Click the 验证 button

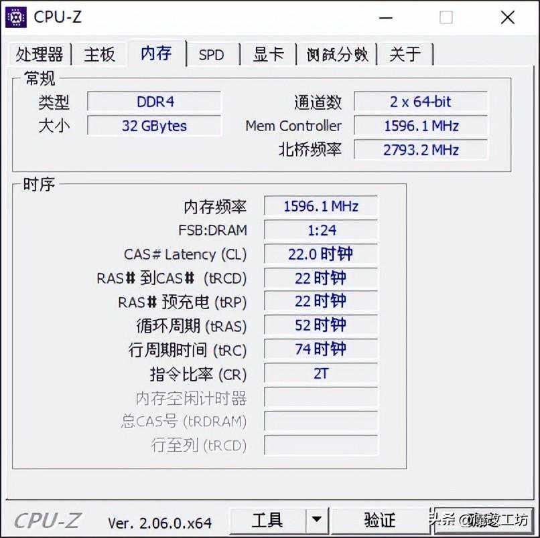(x=379, y=520)
